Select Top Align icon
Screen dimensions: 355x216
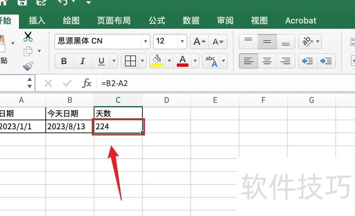pos(248,41)
